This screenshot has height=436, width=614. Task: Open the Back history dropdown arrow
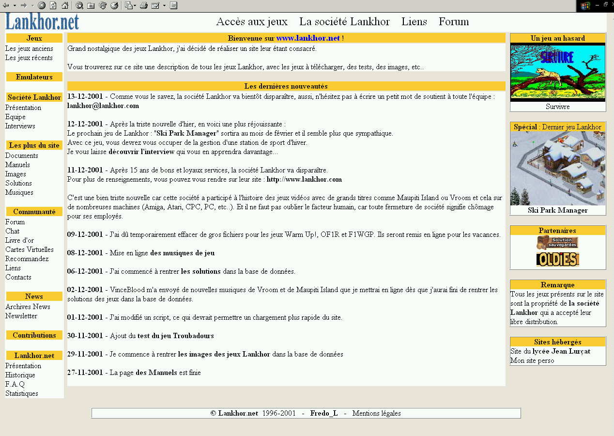(15, 6)
